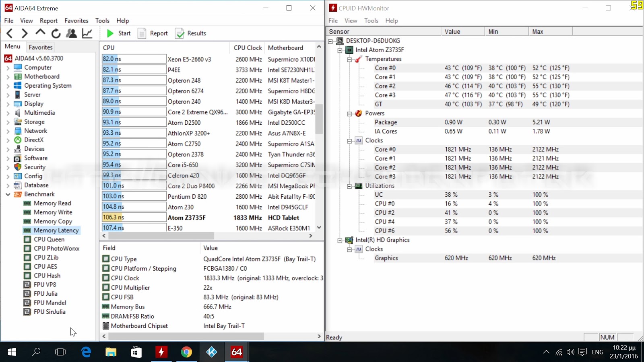Open benchmark Results

[191, 33]
